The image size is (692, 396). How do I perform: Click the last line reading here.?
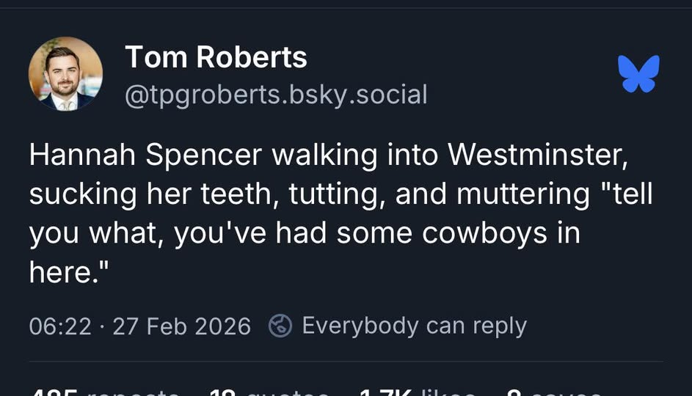point(69,273)
